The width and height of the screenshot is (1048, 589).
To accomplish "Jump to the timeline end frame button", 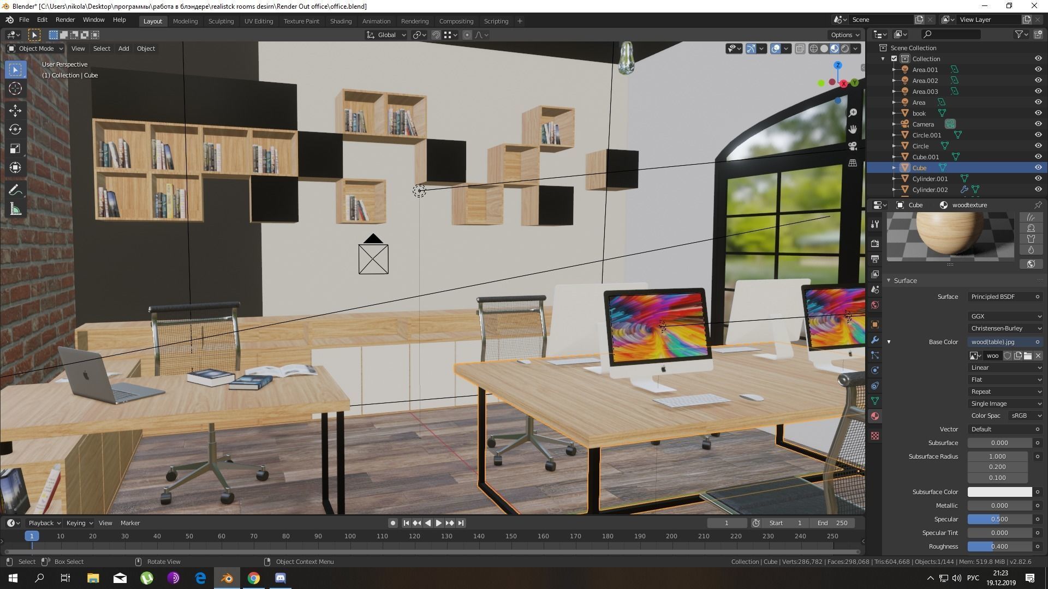I will click(x=461, y=523).
